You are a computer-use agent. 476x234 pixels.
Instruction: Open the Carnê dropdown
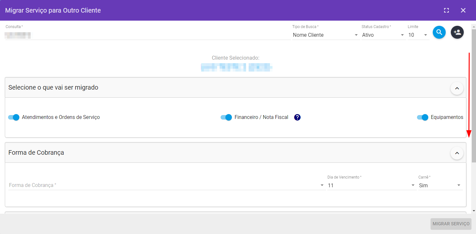[440, 185]
